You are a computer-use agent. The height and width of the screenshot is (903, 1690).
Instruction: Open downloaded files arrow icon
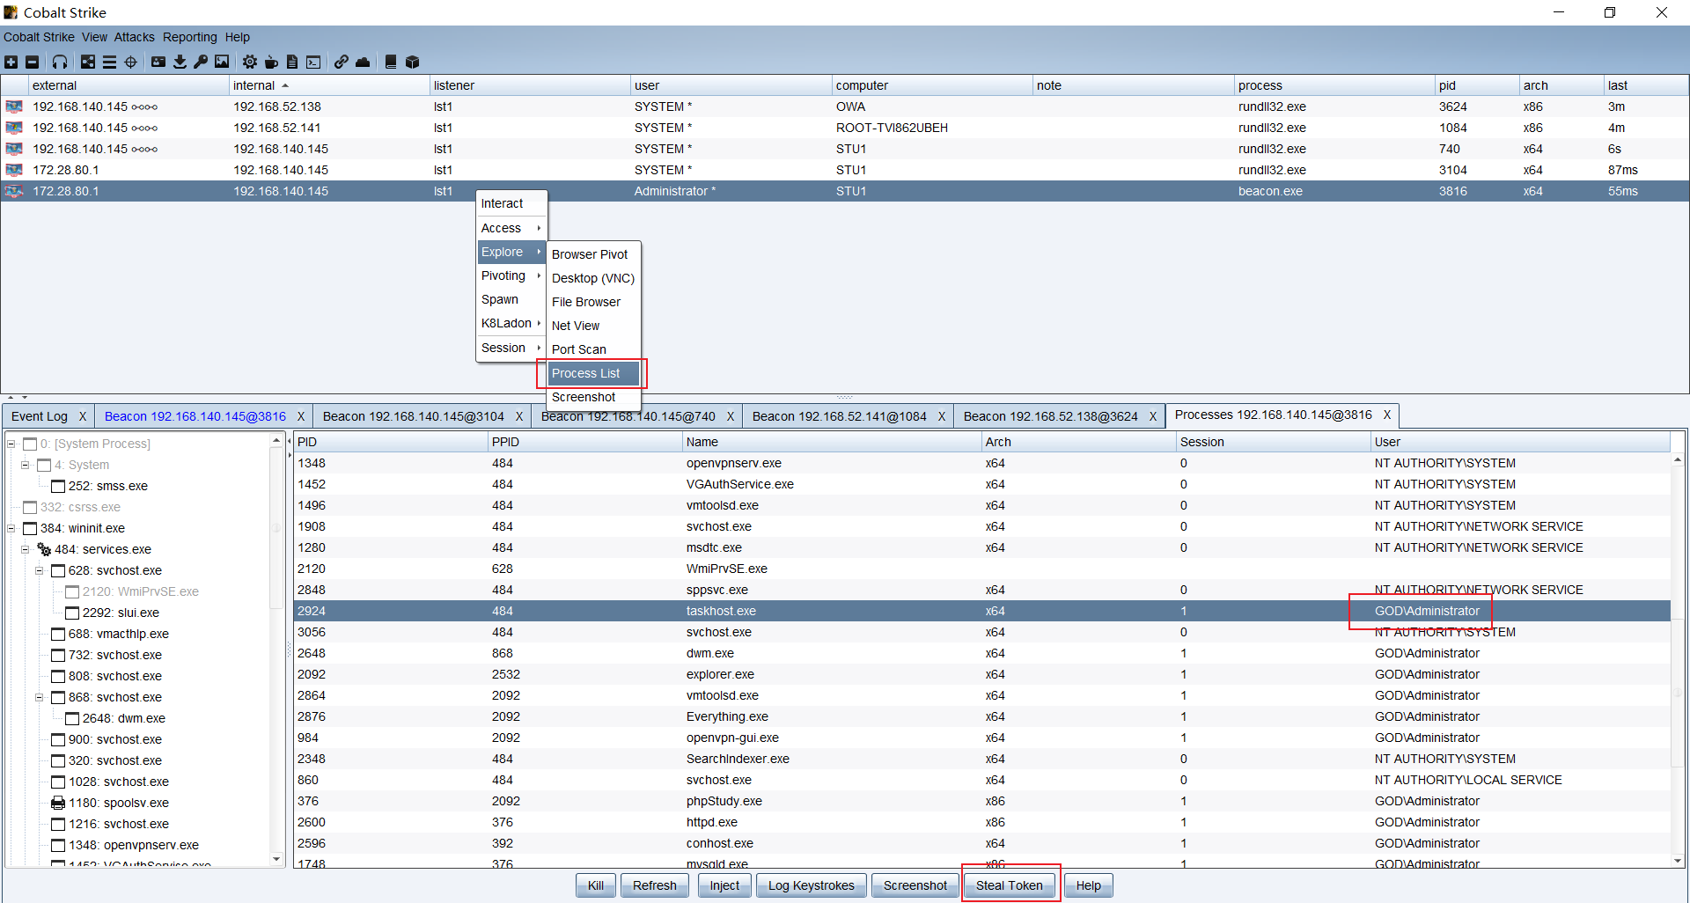[180, 62]
